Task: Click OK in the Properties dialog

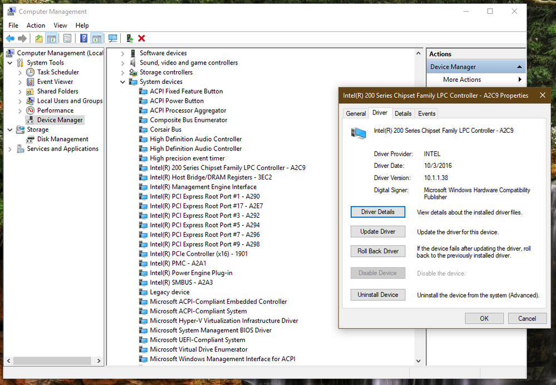Action: click(x=484, y=318)
